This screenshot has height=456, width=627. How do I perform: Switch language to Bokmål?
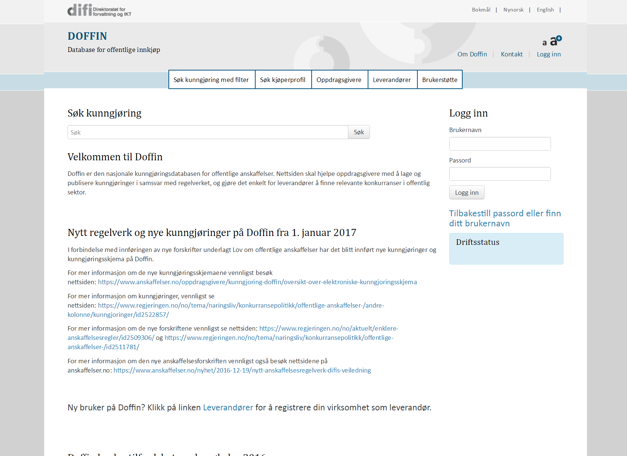tap(481, 10)
